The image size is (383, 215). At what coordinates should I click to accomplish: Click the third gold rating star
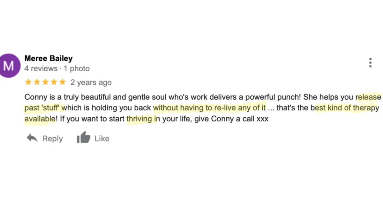pyautogui.click(x=45, y=82)
